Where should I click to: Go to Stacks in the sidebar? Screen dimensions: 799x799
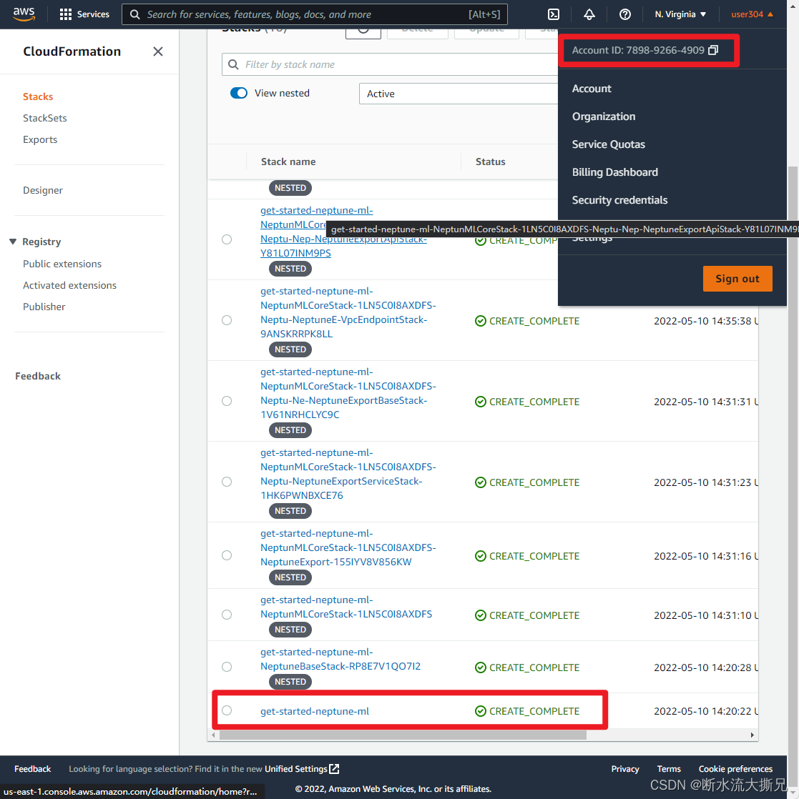(x=38, y=96)
